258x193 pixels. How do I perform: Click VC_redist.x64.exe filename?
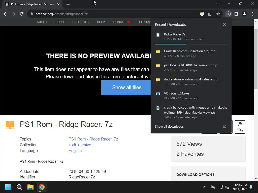[x=176, y=93]
